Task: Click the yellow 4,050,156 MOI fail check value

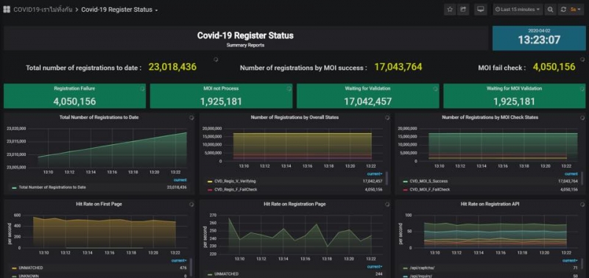Action: coord(554,67)
